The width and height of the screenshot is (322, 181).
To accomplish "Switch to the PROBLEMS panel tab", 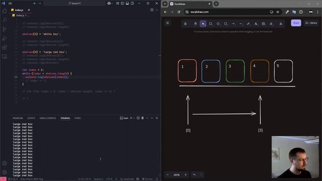I will 18,118.
